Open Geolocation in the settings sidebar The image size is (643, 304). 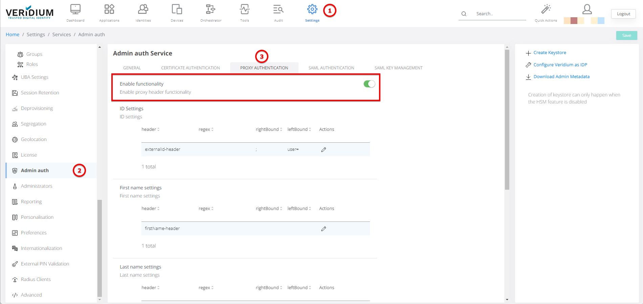point(34,139)
